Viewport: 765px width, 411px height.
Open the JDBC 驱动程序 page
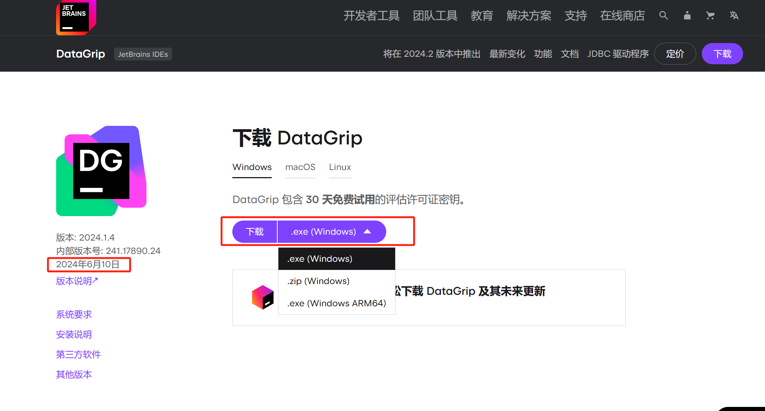point(618,54)
